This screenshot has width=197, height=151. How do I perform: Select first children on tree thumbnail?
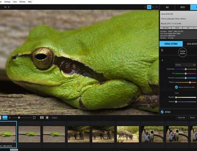(152, 134)
